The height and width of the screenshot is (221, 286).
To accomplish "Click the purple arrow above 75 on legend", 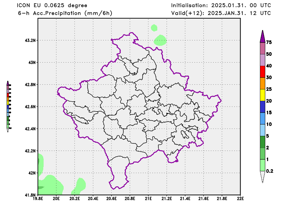I will [x=262, y=37].
